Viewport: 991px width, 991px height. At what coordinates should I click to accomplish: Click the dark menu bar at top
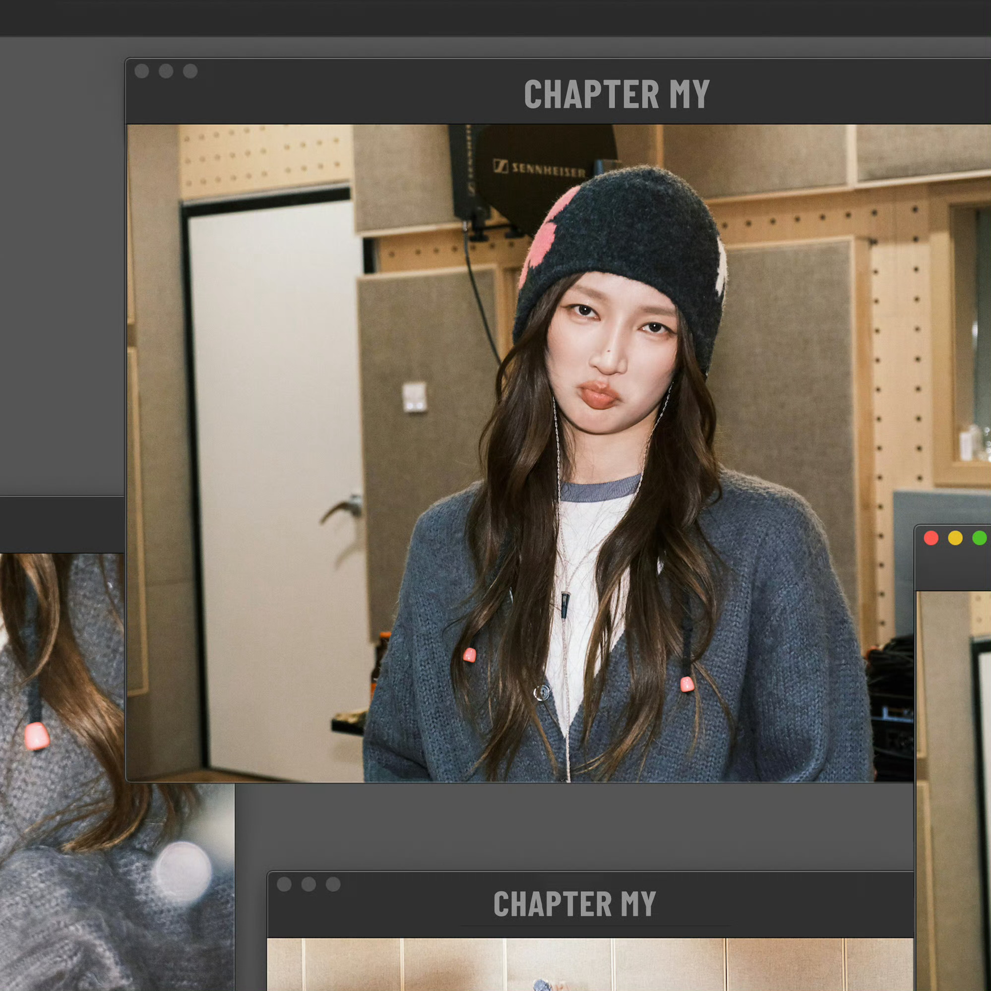click(x=495, y=17)
